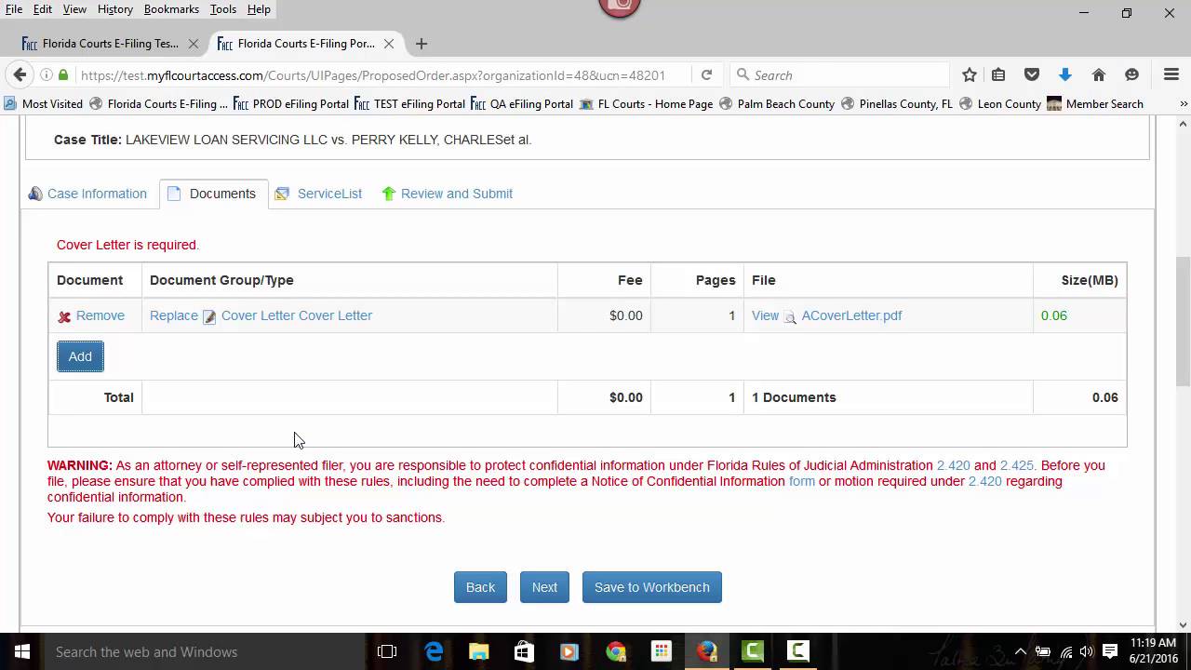Viewport: 1191px width, 670px height.
Task: Click the Add document button
Action: point(80,356)
